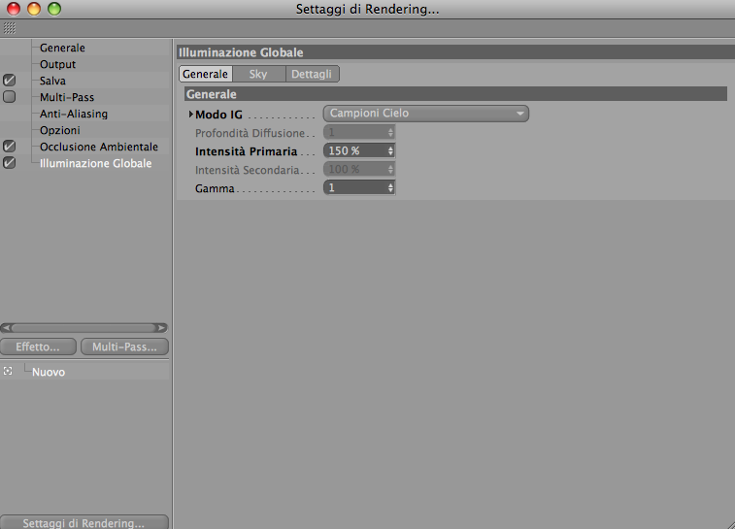Screen dimensions: 735x529
Task: Click the Effetto... button
Action: coord(38,347)
